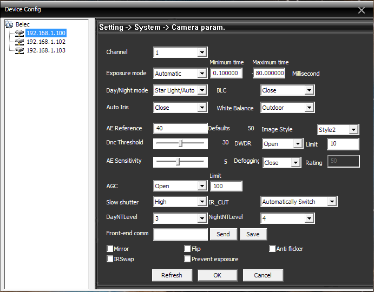
Task: Expand the NightNTLevel dropdown
Action: click(x=287, y=218)
